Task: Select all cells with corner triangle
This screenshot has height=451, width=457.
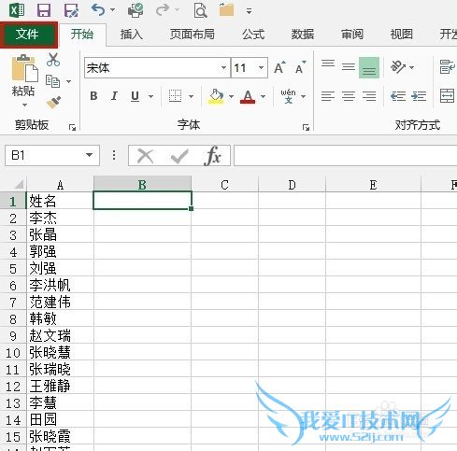Action: (19, 184)
